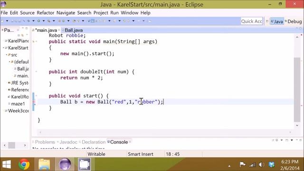Open the Open Perspective icon beside Quick Access
The height and width of the screenshot is (171, 304).
click(267, 21)
